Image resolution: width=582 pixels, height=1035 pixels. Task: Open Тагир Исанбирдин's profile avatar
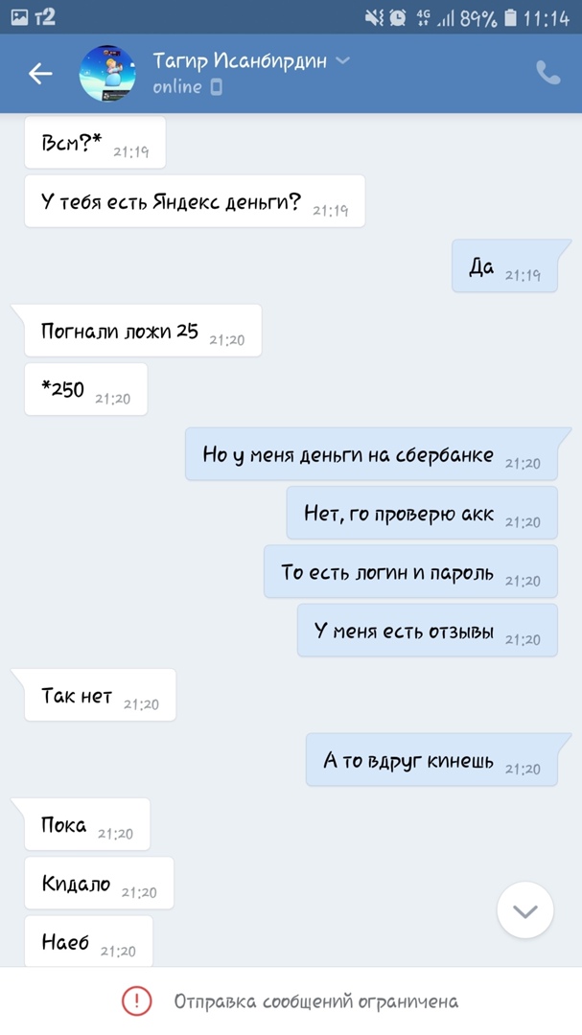(x=107, y=73)
